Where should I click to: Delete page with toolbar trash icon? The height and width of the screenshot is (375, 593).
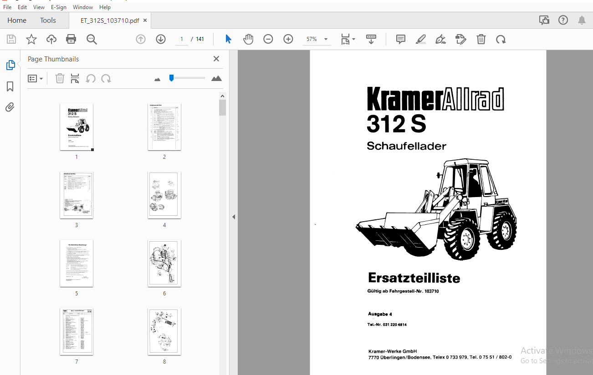click(481, 39)
